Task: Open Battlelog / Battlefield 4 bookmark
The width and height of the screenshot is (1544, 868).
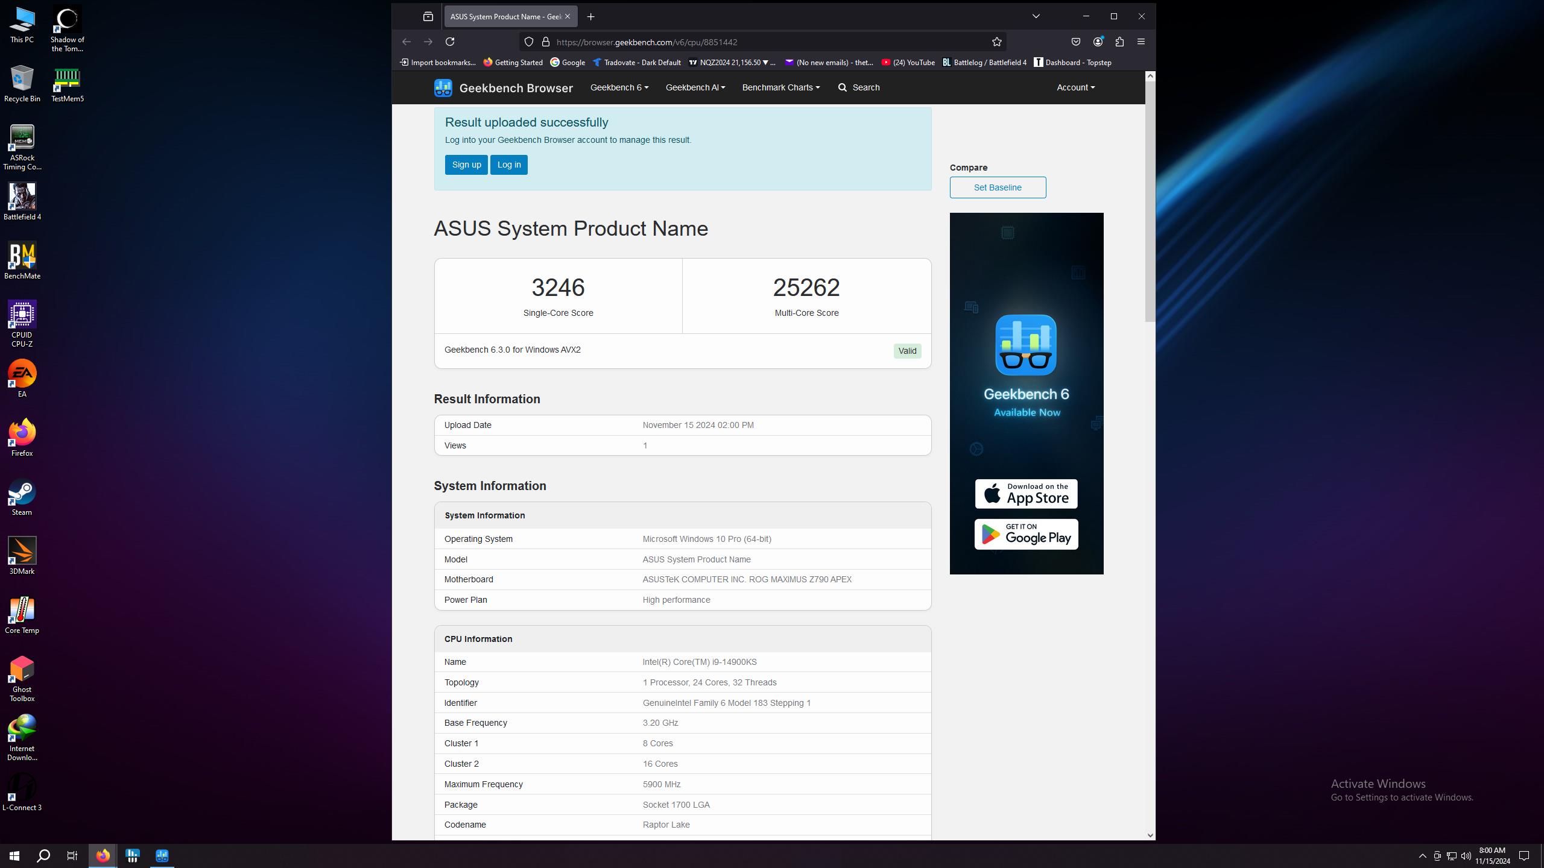Action: point(984,62)
